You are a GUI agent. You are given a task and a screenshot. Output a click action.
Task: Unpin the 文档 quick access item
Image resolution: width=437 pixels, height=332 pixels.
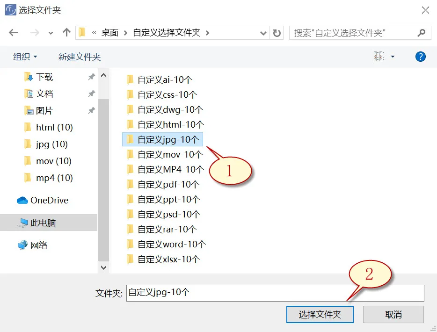92,94
